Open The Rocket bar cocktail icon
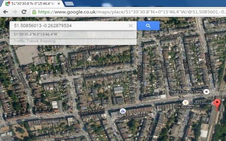The image size is (226, 141). coord(185,103)
